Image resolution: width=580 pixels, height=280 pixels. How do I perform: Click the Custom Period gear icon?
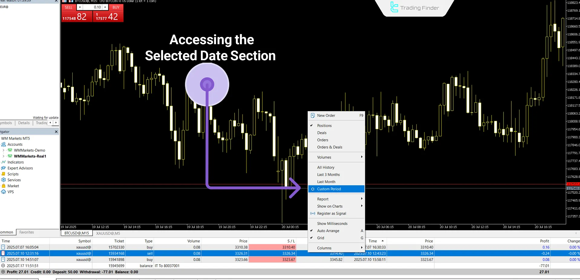coord(313,189)
